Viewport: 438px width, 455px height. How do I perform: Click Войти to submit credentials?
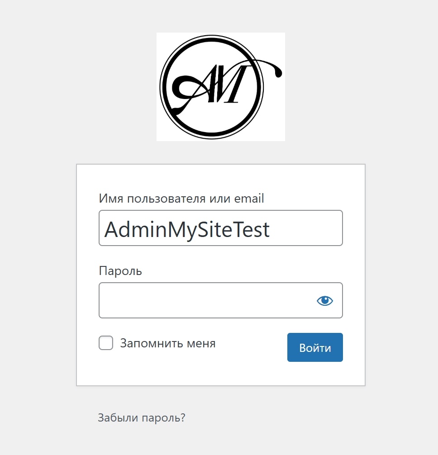click(x=314, y=347)
